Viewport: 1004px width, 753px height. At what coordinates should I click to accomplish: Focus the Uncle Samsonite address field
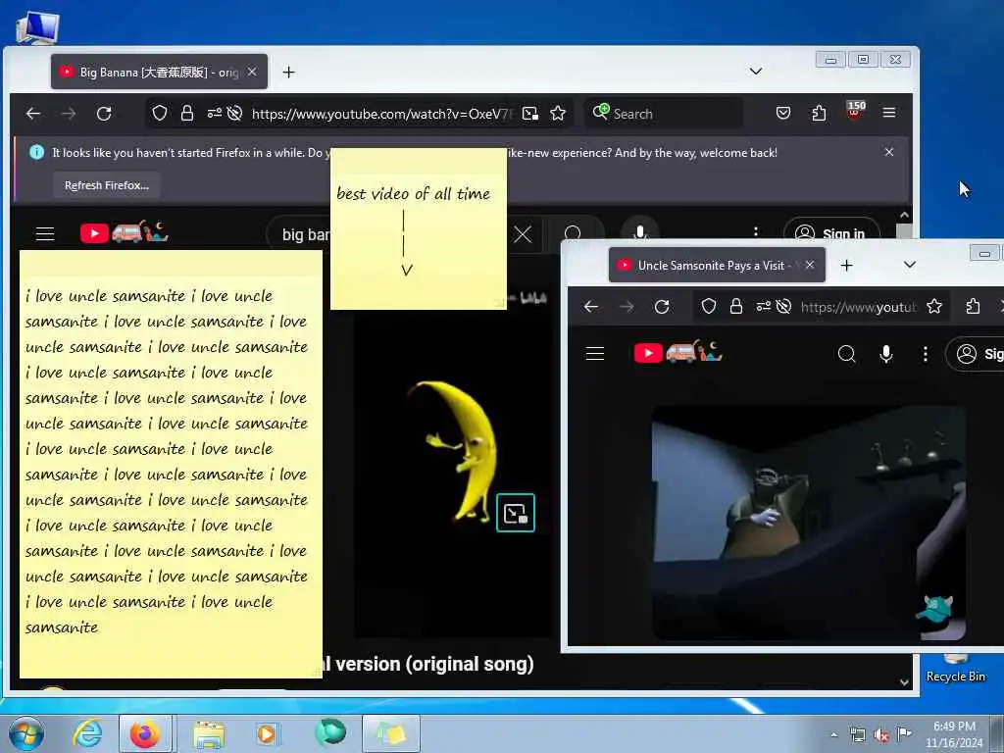pyautogui.click(x=858, y=307)
